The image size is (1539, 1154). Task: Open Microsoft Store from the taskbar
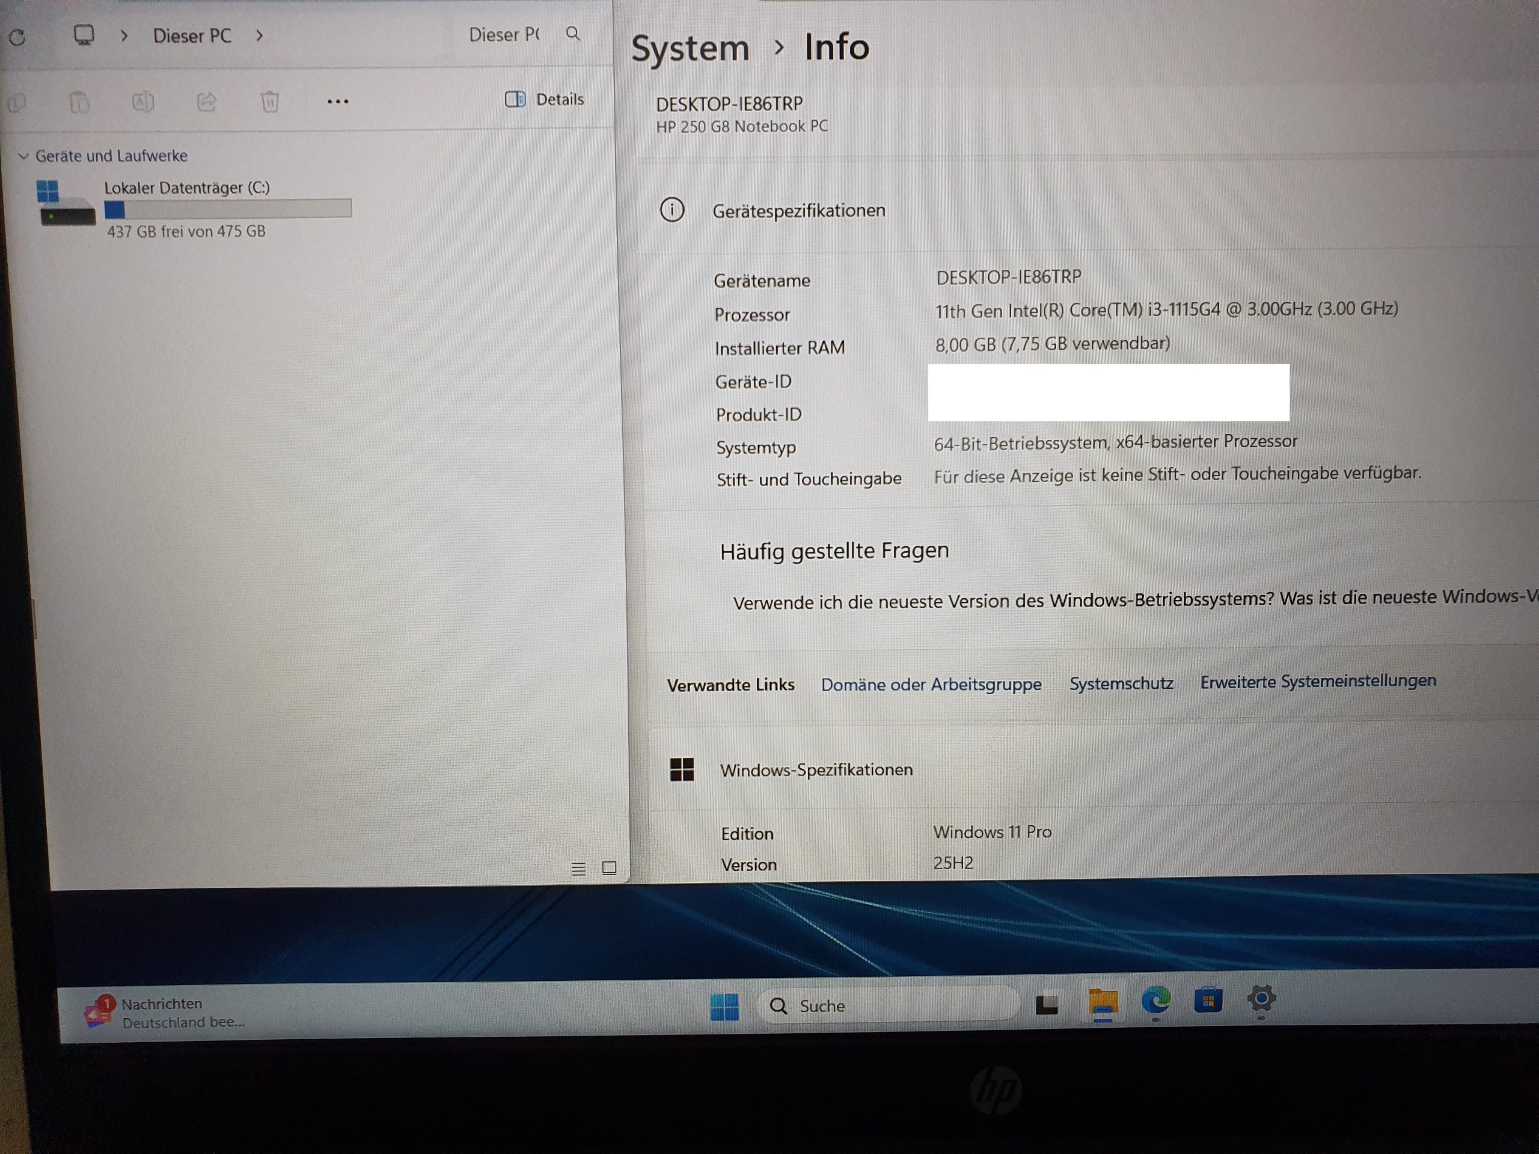(x=1208, y=1001)
